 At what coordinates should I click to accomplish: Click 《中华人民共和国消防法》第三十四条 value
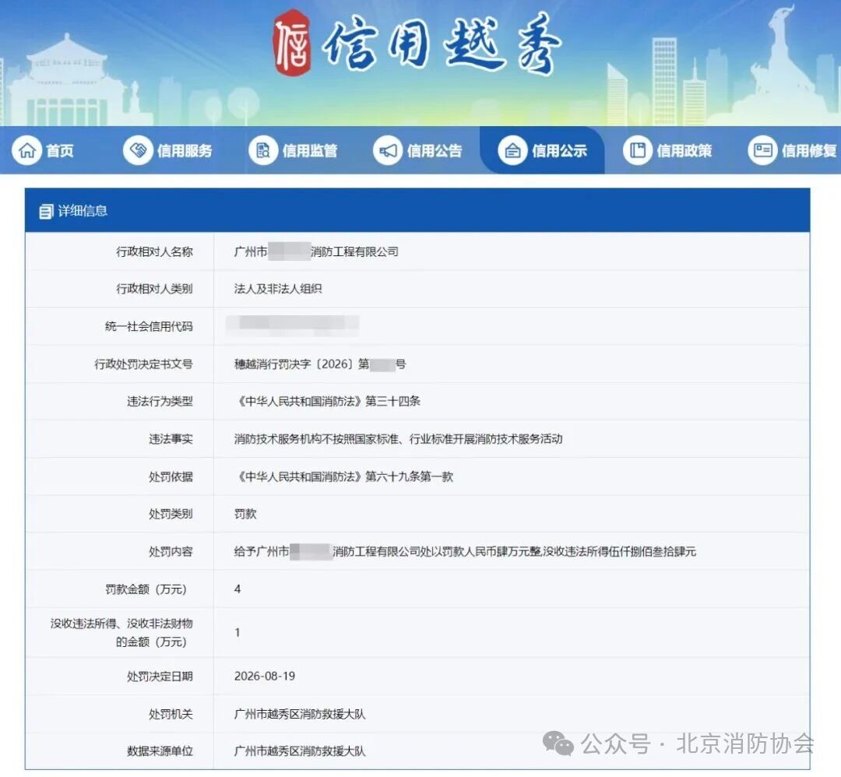pos(327,401)
